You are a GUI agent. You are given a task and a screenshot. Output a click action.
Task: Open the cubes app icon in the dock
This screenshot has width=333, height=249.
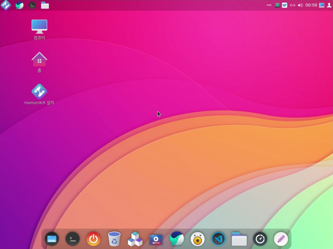tap(135, 239)
